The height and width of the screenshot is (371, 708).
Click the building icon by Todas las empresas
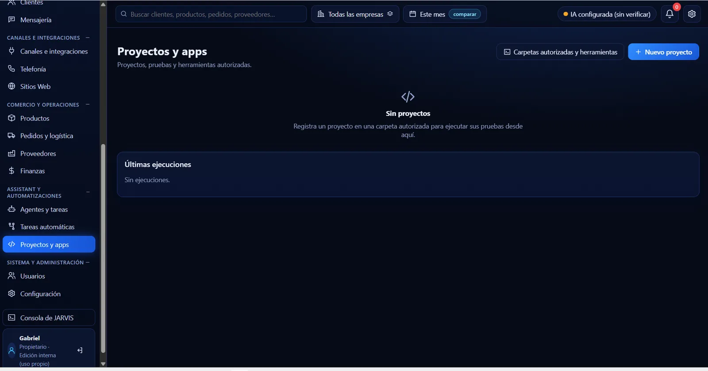click(x=321, y=14)
